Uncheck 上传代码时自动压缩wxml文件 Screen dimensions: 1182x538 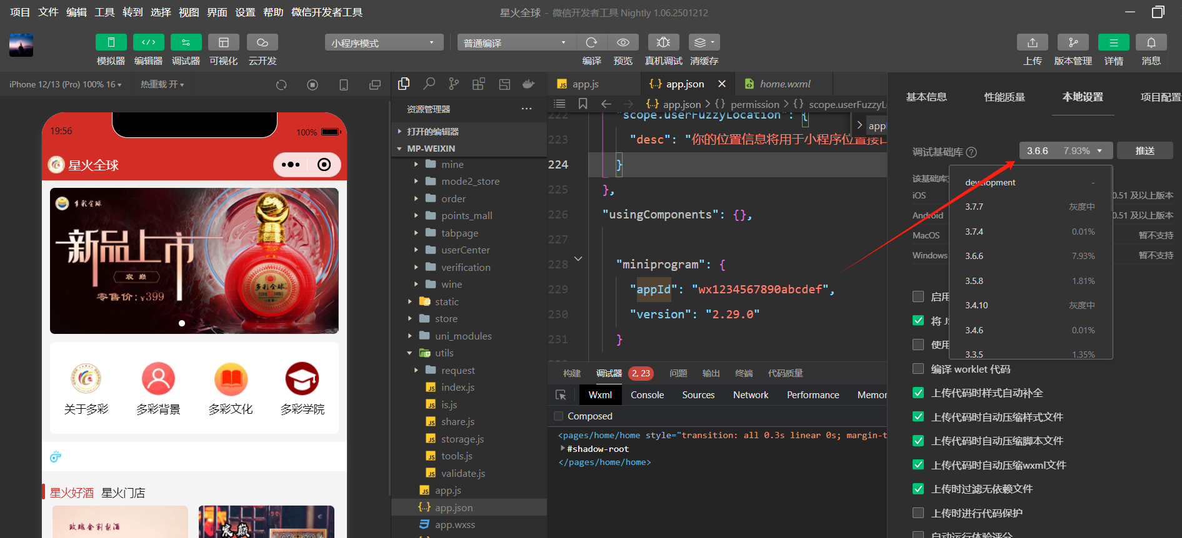pos(918,465)
